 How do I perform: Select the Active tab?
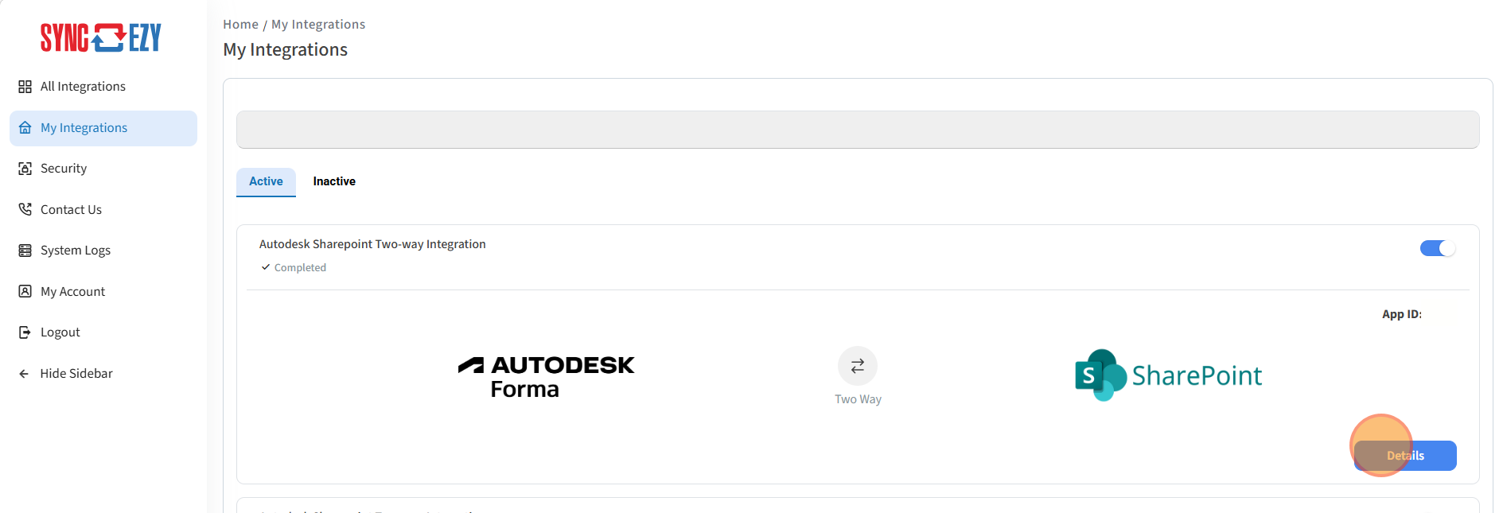coord(266,181)
